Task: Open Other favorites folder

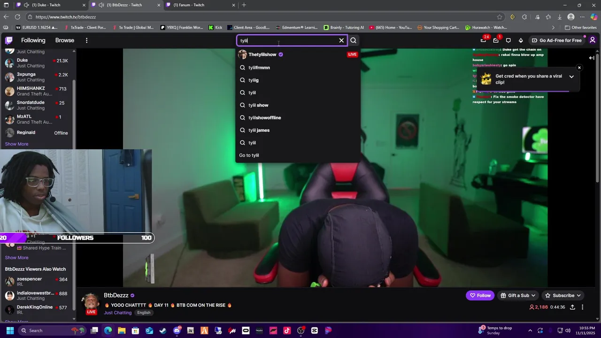Action: click(580, 28)
